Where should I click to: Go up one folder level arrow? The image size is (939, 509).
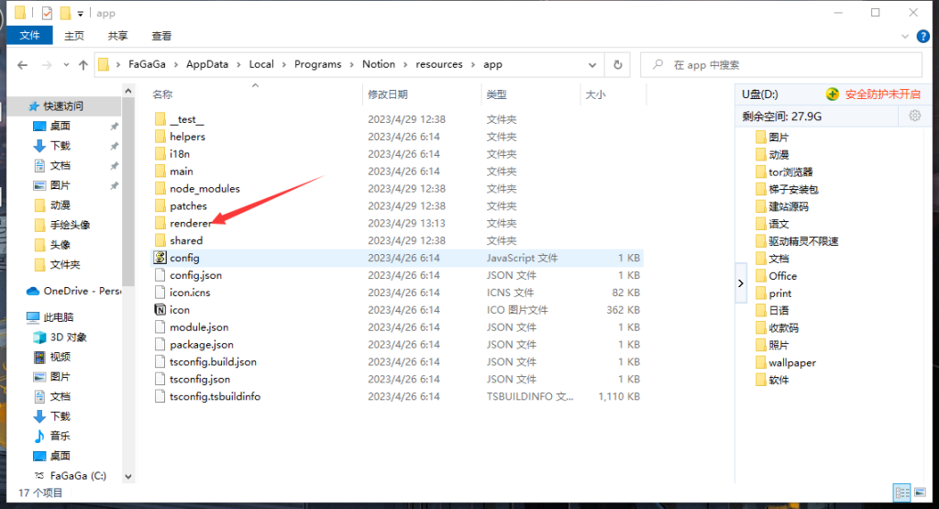click(x=83, y=65)
